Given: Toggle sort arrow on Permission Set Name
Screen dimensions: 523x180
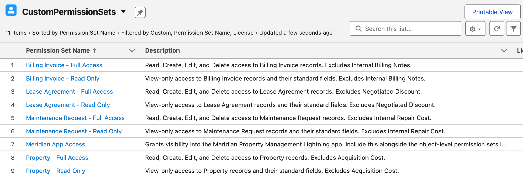Looking at the screenshot, I should [94, 51].
